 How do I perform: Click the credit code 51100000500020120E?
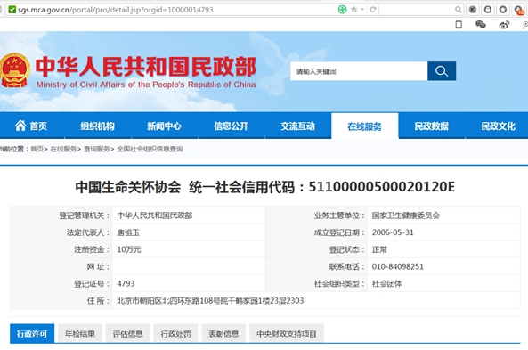tap(381, 187)
